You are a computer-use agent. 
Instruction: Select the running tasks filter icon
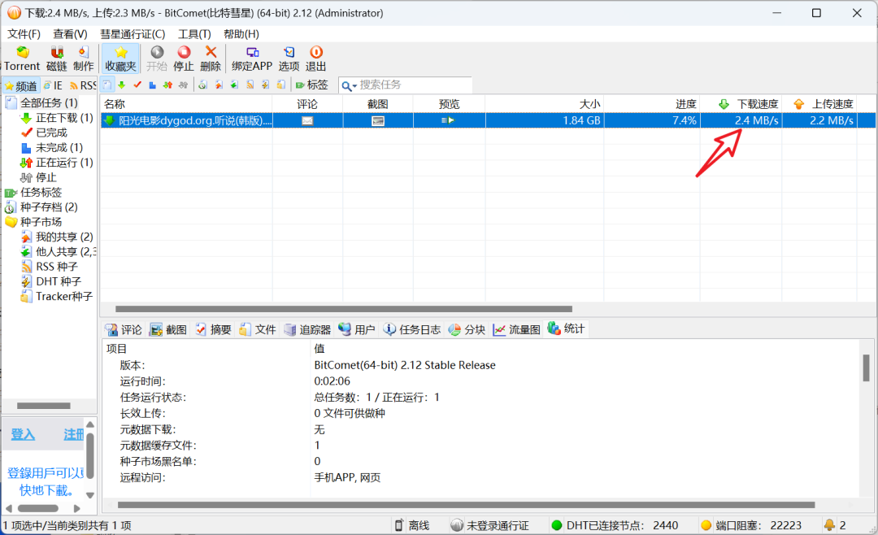point(167,85)
